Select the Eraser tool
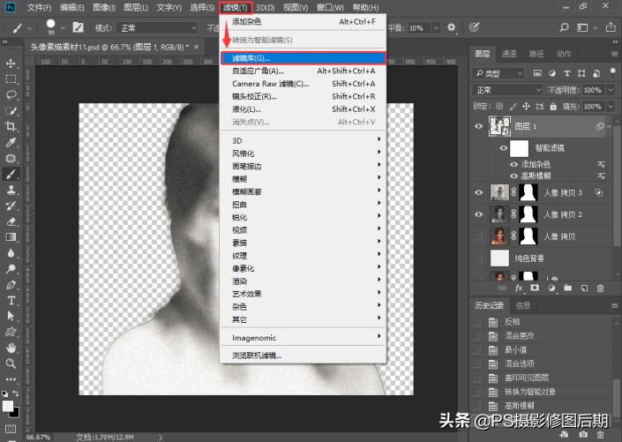The width and height of the screenshot is (622, 442). click(x=11, y=221)
